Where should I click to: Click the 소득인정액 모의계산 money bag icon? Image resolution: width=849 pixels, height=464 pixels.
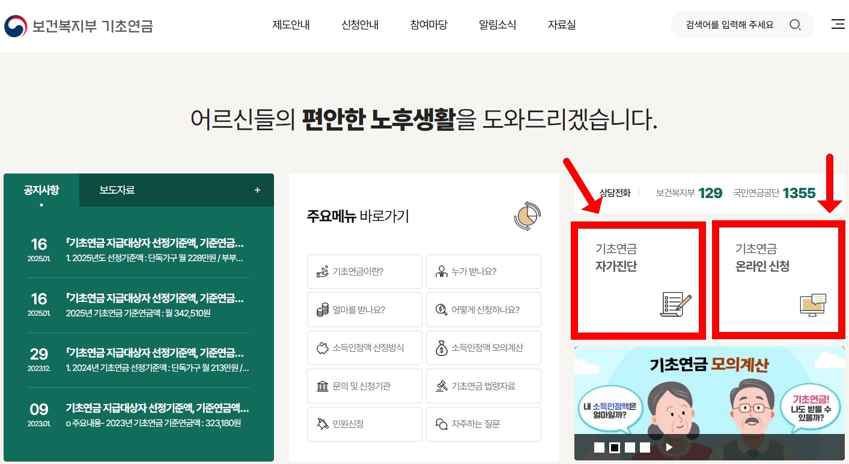(442, 348)
